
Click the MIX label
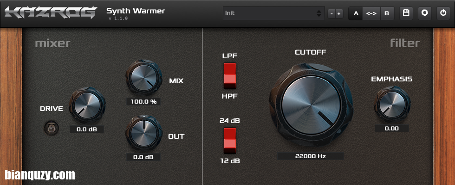pyautogui.click(x=176, y=81)
